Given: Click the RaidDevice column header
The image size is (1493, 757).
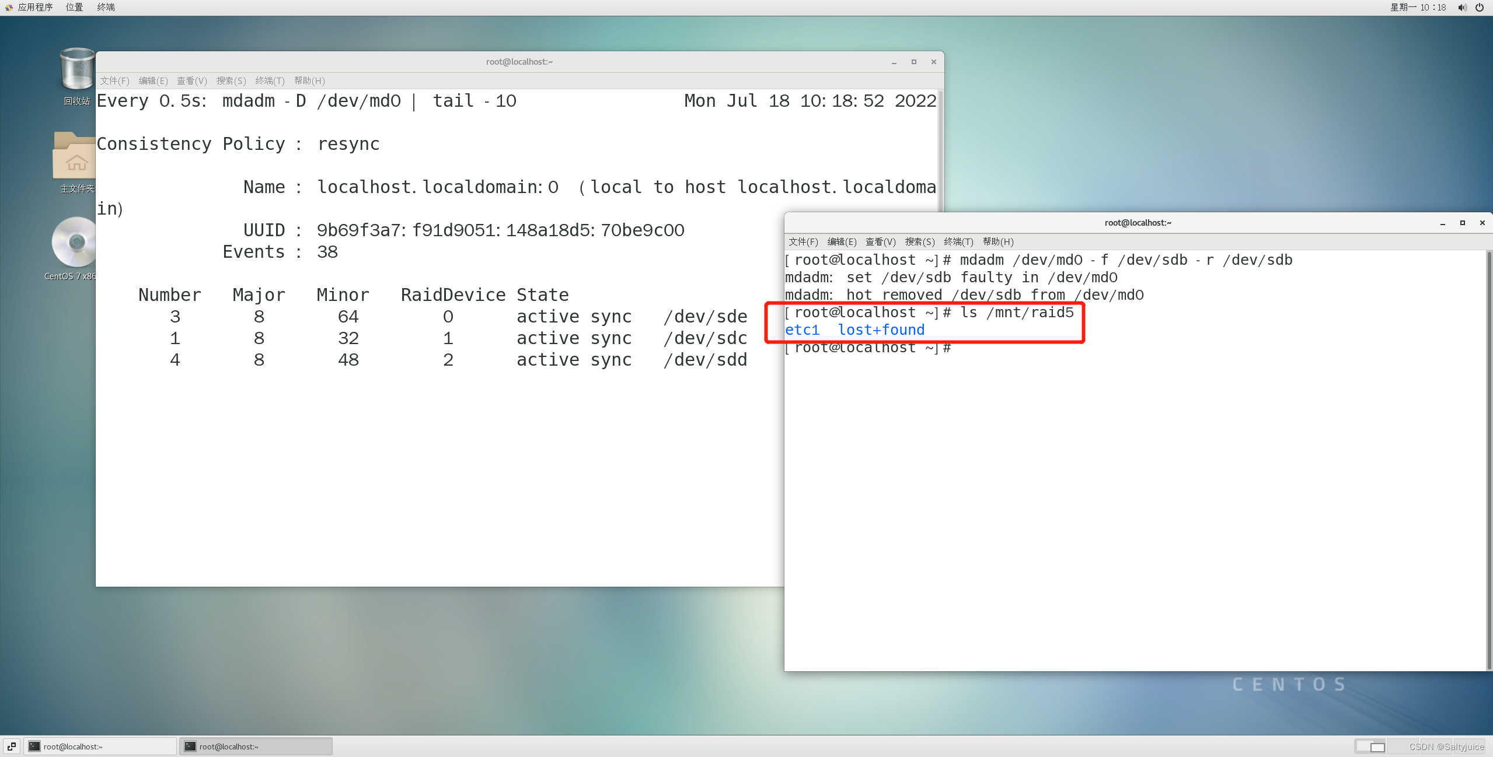Looking at the screenshot, I should [x=453, y=295].
